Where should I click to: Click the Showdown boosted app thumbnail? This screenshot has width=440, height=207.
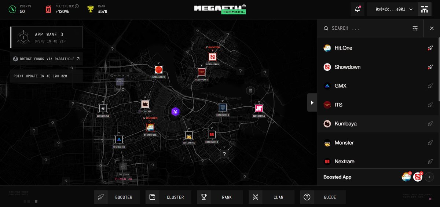pyautogui.click(x=418, y=177)
